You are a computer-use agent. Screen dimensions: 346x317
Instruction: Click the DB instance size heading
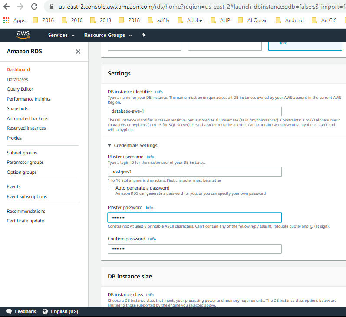[130, 276]
